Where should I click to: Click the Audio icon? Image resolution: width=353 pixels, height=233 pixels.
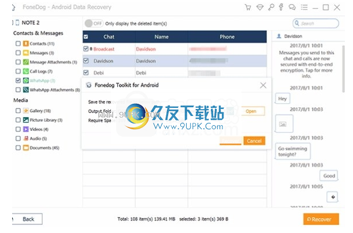[x=26, y=138]
